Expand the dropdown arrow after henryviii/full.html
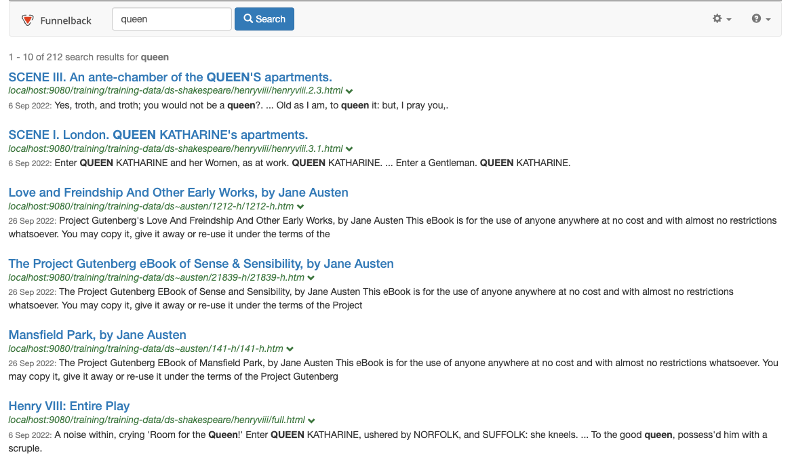This screenshot has height=459, width=790. pyautogui.click(x=311, y=420)
